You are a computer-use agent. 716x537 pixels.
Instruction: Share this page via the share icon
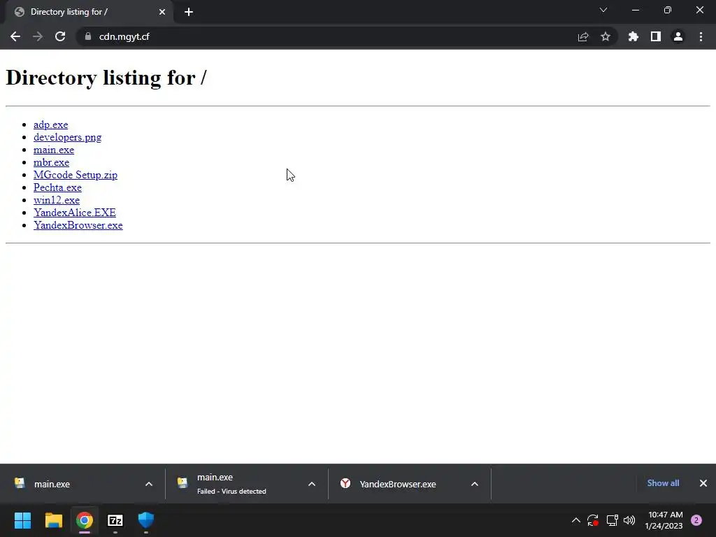(583, 36)
